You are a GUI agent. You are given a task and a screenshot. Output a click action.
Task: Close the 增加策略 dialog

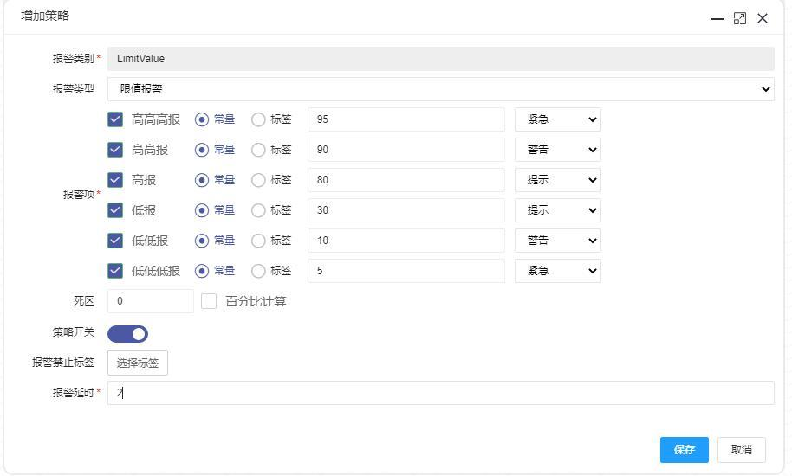[763, 18]
